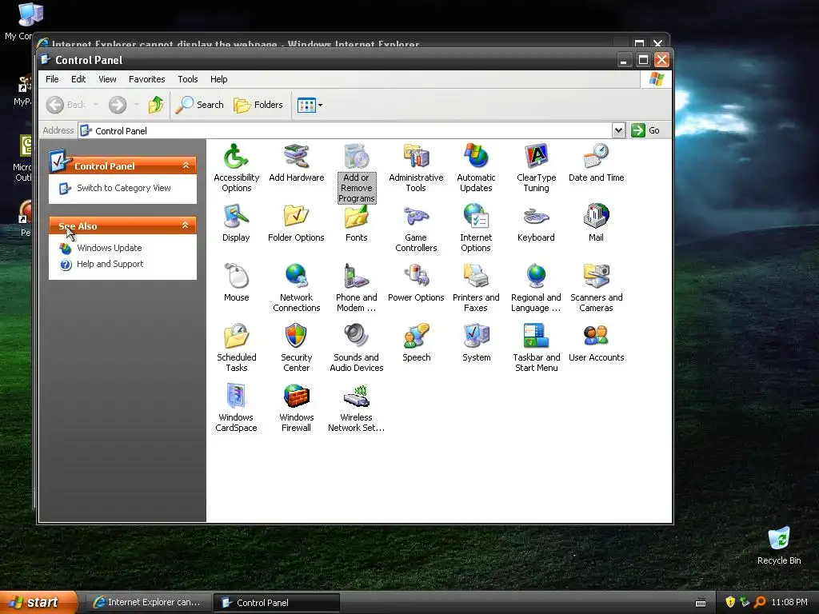Open Help and Support link
This screenshot has height=614, width=819.
coord(110,264)
